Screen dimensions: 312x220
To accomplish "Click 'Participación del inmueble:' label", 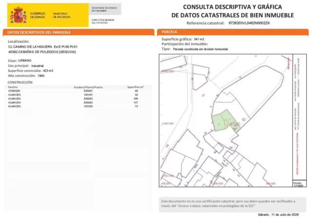I will click(185, 44).
